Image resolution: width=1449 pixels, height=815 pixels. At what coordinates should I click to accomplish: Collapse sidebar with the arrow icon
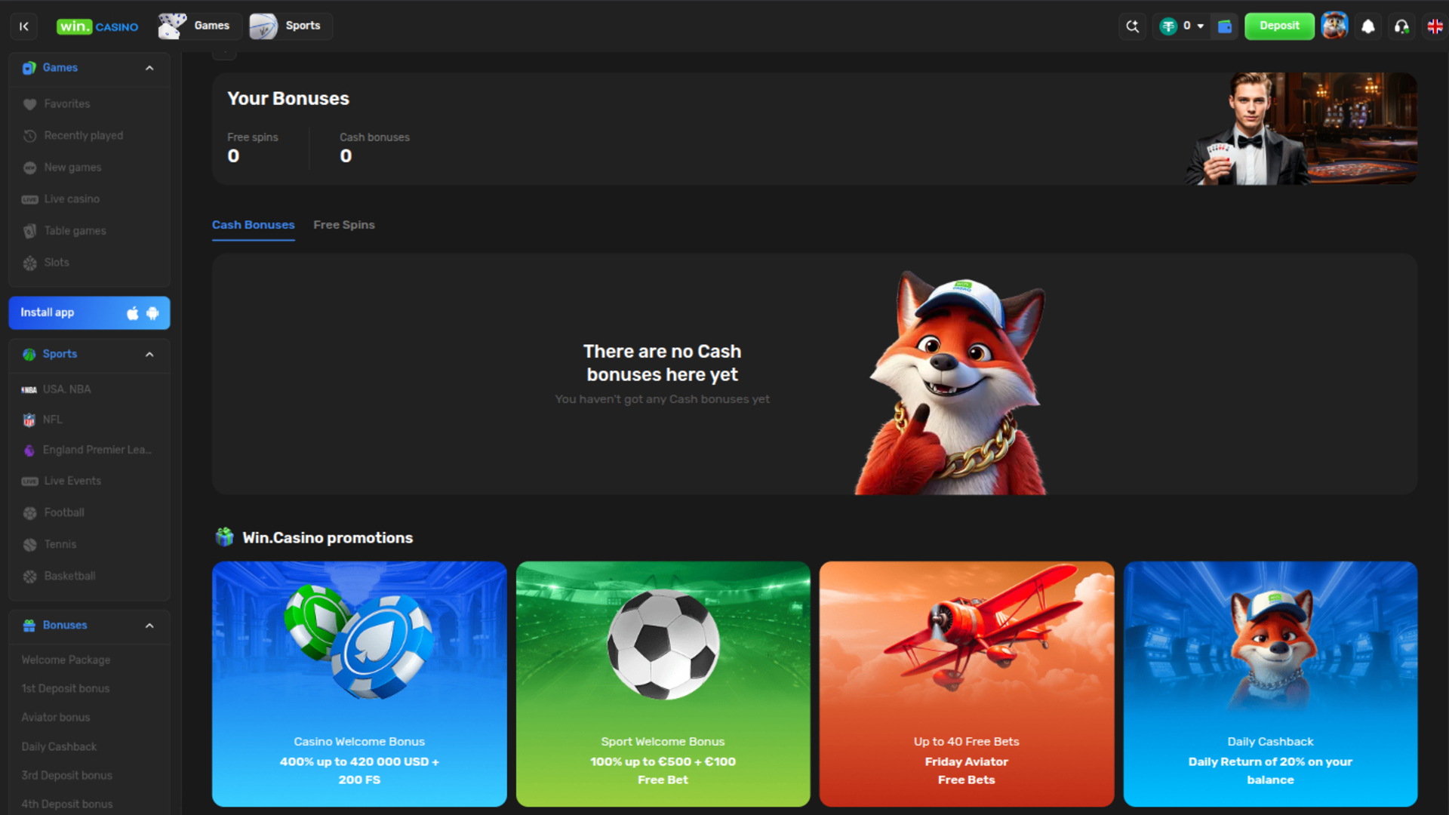[x=24, y=26]
